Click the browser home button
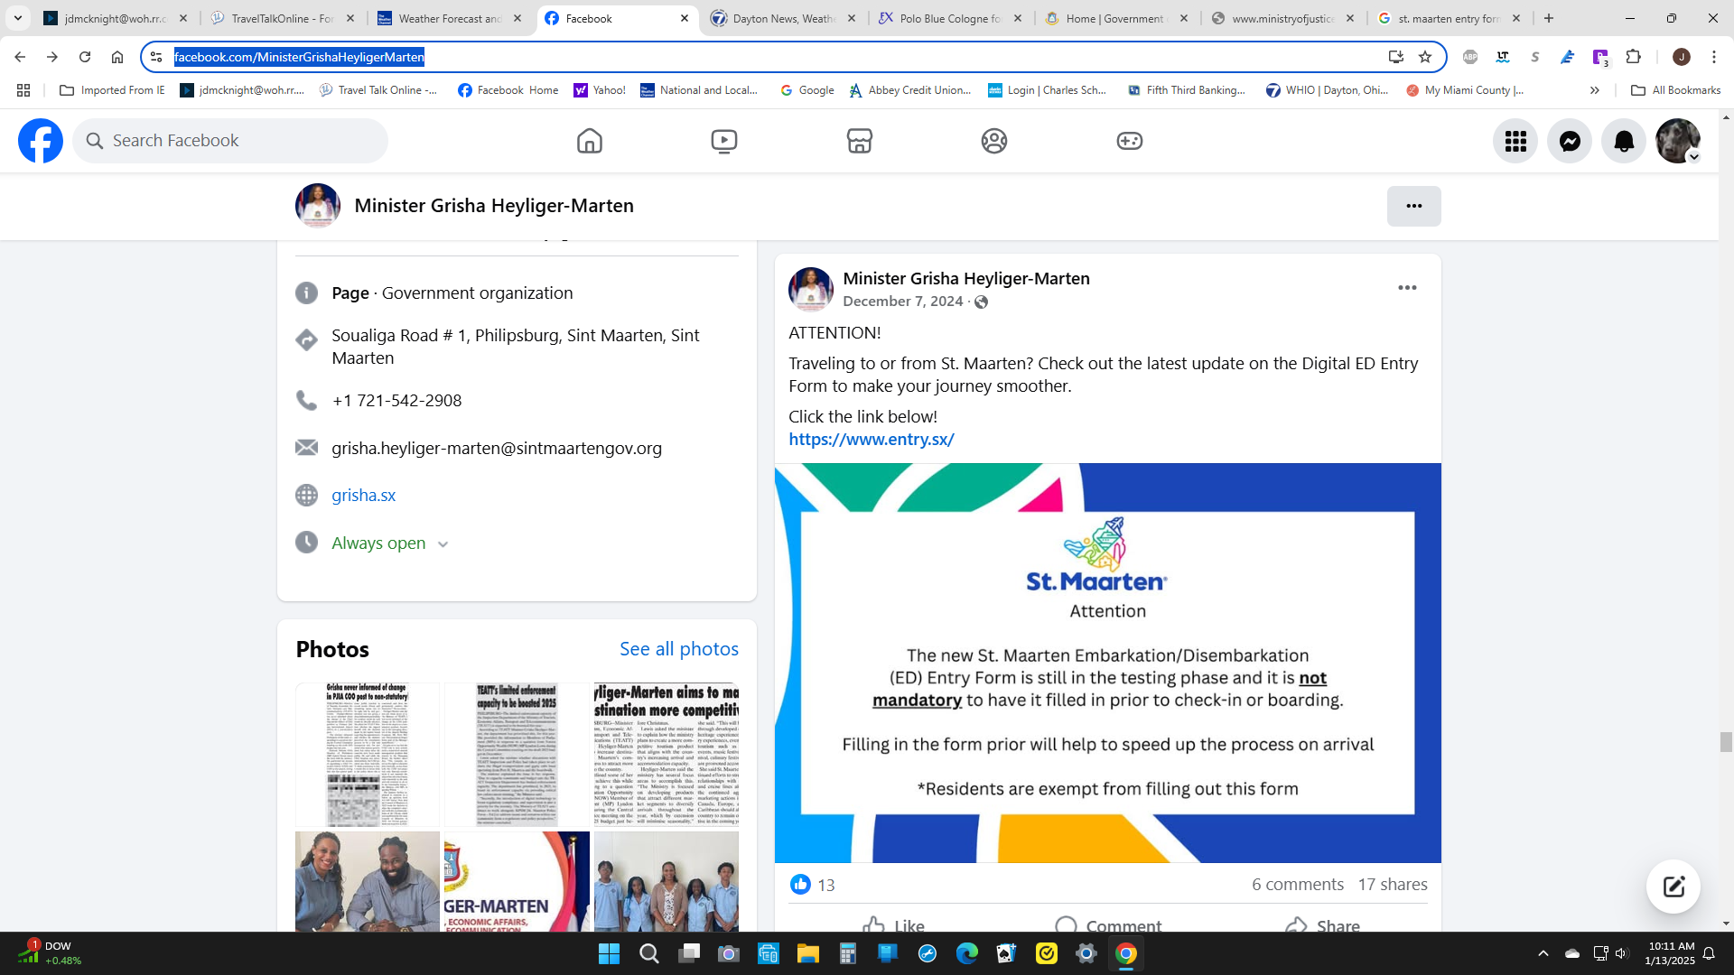 (117, 57)
